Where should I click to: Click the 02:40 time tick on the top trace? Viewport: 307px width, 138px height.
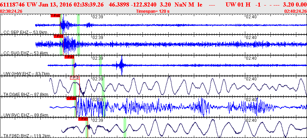click(x=251, y=17)
